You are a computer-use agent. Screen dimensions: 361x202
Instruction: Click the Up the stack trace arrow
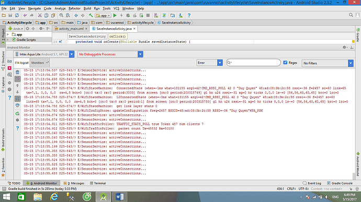pos(17,86)
